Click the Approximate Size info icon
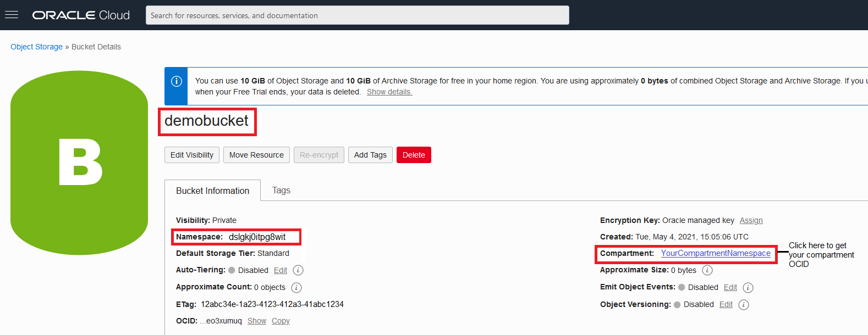The height and width of the screenshot is (335, 868). coord(707,270)
